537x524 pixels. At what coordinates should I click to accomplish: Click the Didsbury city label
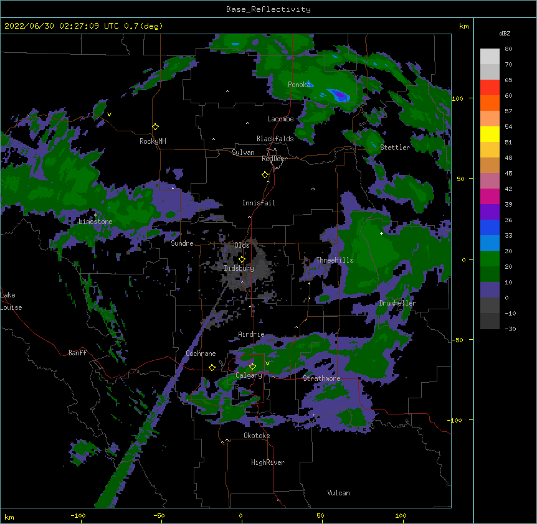pos(239,268)
